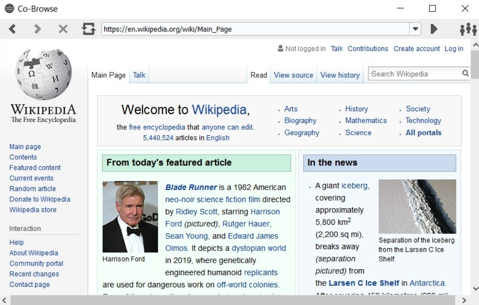Click the Reload page icon

coord(89,29)
